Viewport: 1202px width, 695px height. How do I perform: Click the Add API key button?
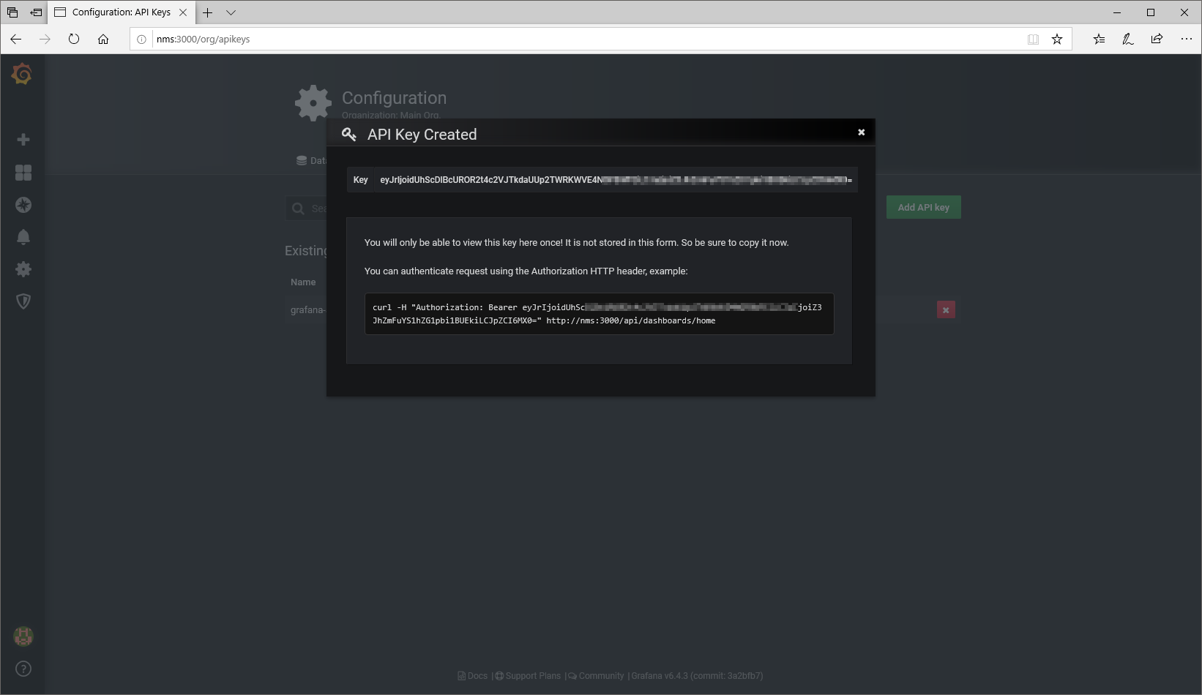tap(923, 208)
